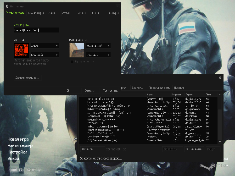Open the Голос settings tab
Image resolution: width=235 pixels, height=176 pixels.
click(95, 13)
